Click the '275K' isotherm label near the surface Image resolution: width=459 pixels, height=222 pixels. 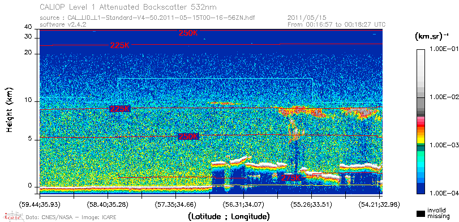(x=291, y=178)
